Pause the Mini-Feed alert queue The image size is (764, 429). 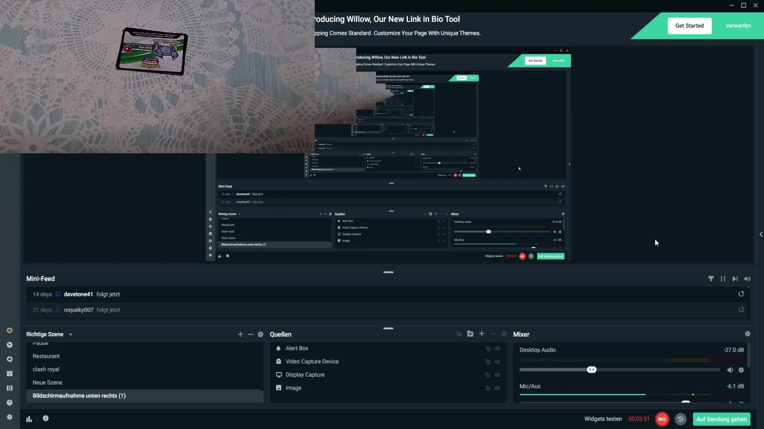point(723,279)
